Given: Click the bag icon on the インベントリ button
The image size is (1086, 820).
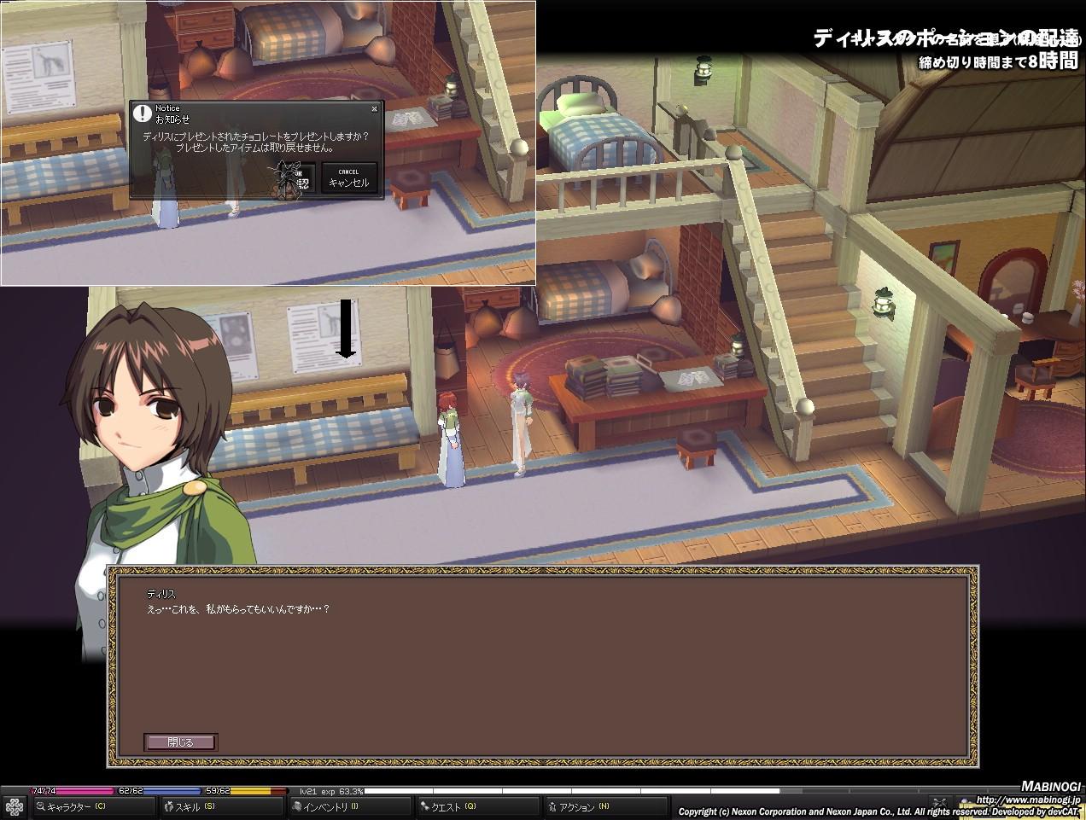Looking at the screenshot, I should point(296,806).
